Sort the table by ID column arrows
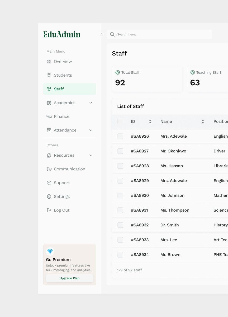The height and width of the screenshot is (317, 228). (x=150, y=122)
